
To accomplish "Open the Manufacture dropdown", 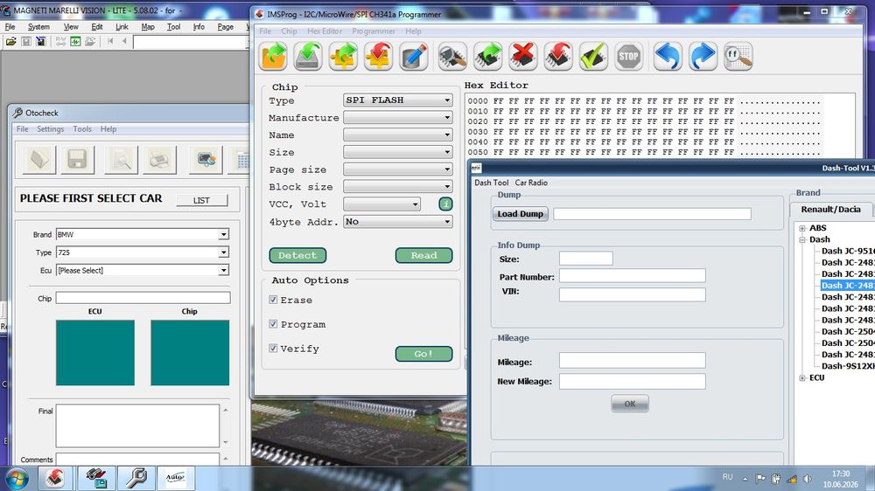I will pyautogui.click(x=397, y=118).
